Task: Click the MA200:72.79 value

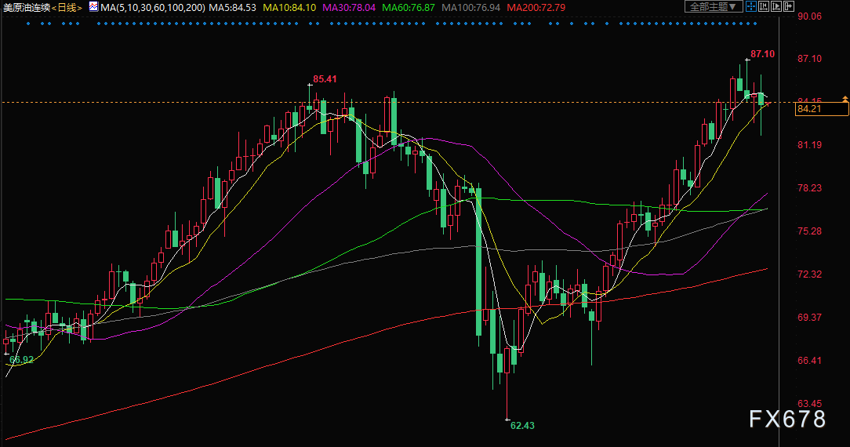Action: (536, 8)
